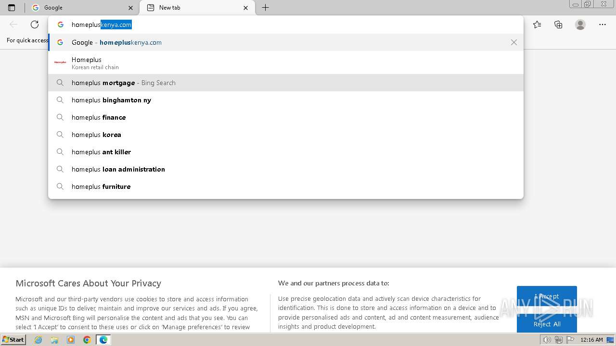Viewport: 616px width, 346px height.
Task: Remove the homepluskenya.com suggestion with X
Action: click(514, 42)
